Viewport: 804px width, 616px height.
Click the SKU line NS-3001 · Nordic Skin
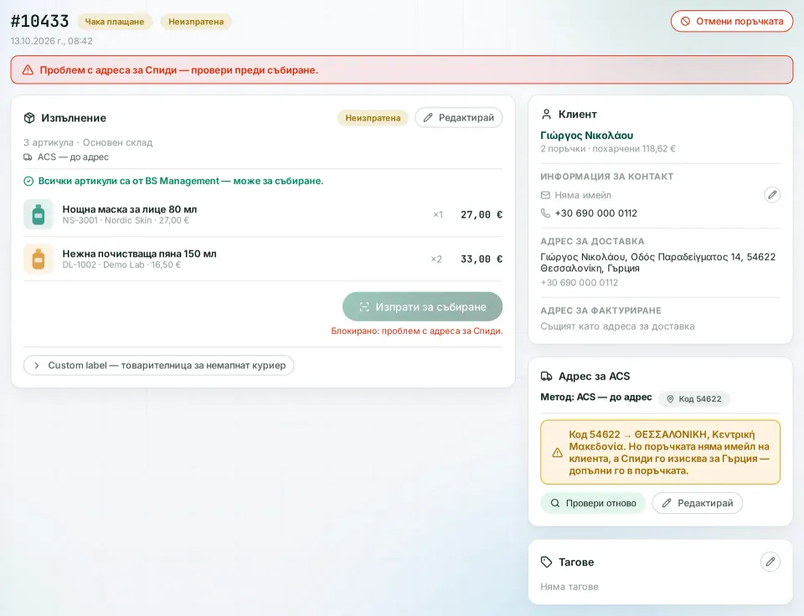[126, 220]
